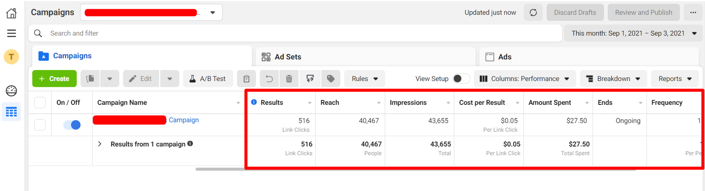Toggle the campaign On/Off switch

pyautogui.click(x=72, y=125)
